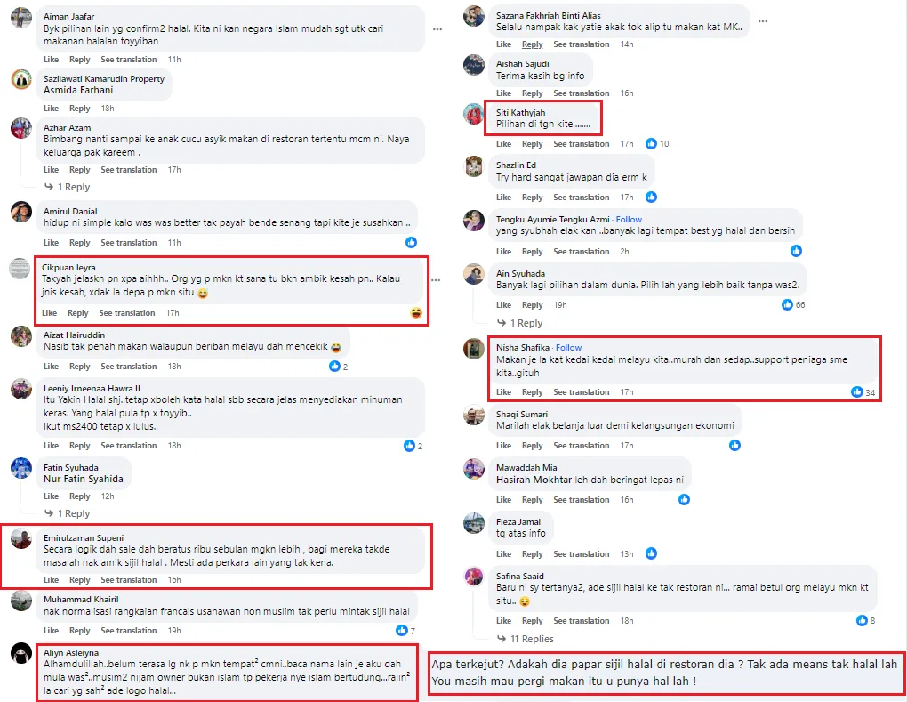Screen dimensions: 907x702
Task: Click the laughing reaction emoji on Cikpuan leyra's comment
Action: (416, 313)
